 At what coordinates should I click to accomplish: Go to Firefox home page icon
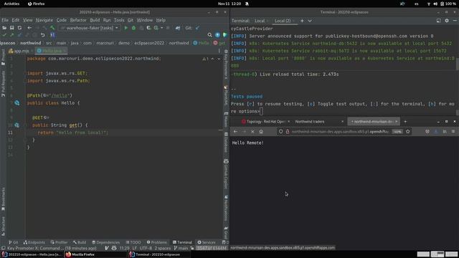pos(261,132)
